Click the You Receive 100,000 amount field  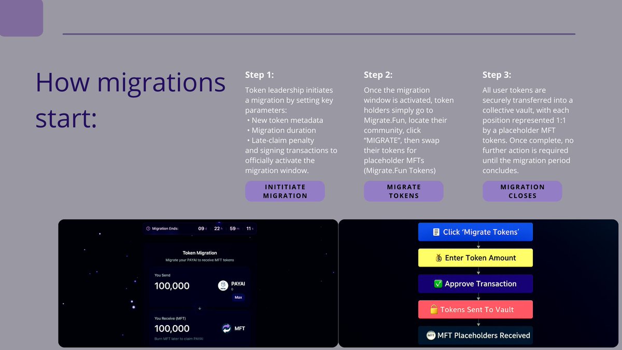(x=172, y=328)
